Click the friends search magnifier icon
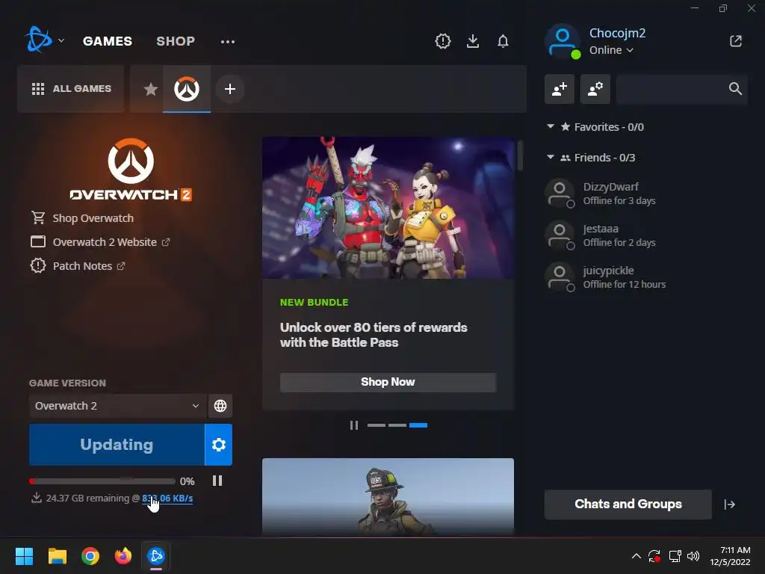765x574 pixels. pyautogui.click(x=735, y=89)
